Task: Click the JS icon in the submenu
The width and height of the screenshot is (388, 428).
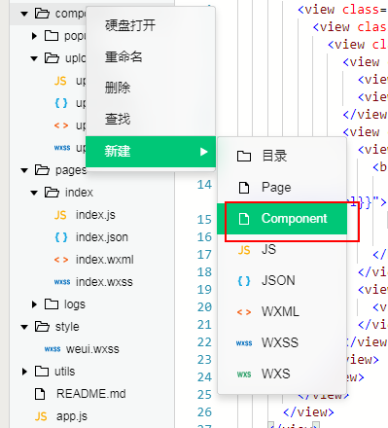Action: [x=244, y=250]
